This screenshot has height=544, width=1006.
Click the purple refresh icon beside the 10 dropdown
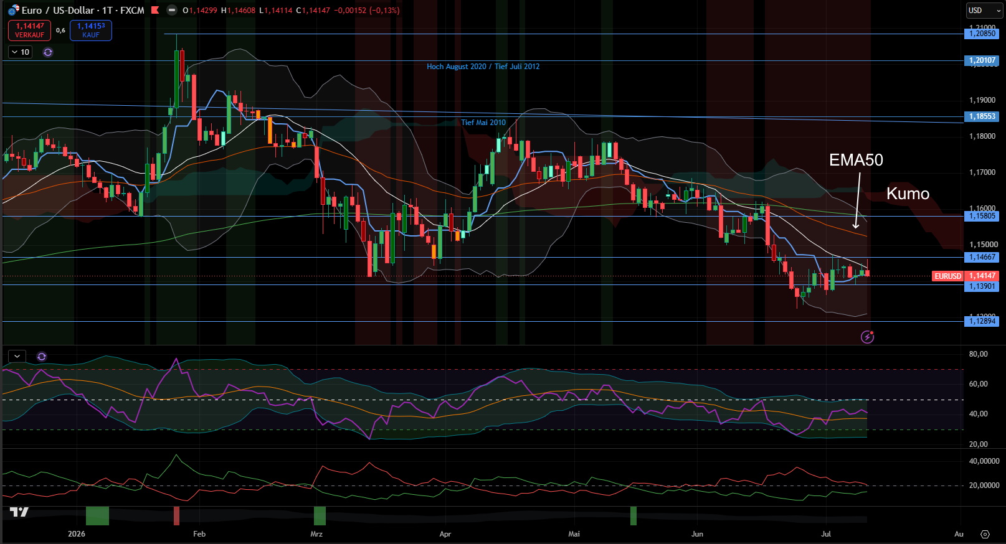(48, 52)
